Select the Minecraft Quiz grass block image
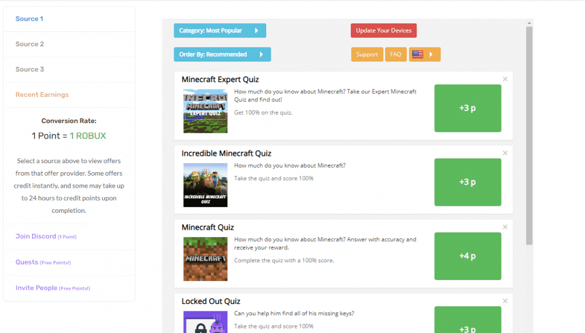This screenshot has height=333, width=585. [205, 259]
